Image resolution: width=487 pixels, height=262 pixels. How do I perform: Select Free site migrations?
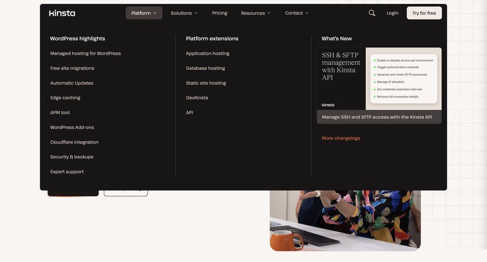72,68
